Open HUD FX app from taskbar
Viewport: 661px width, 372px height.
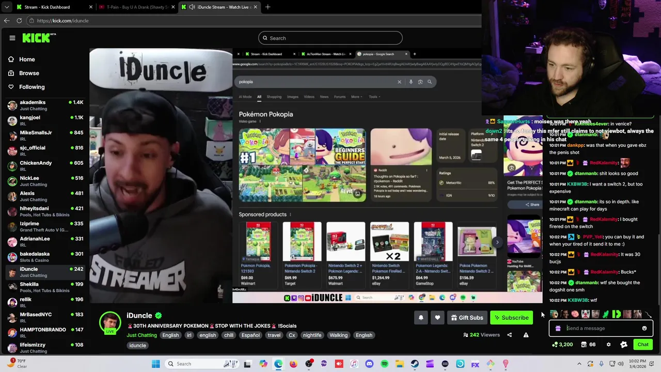coord(475,364)
